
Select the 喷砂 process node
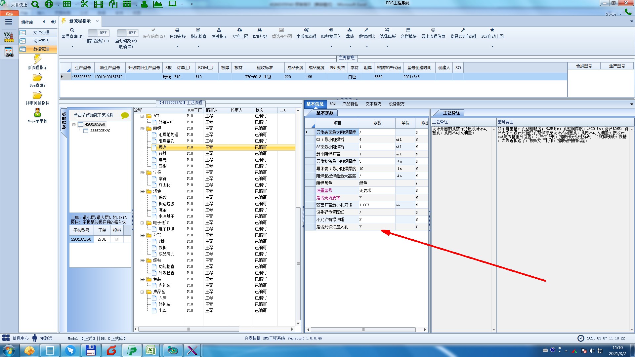[x=162, y=197]
